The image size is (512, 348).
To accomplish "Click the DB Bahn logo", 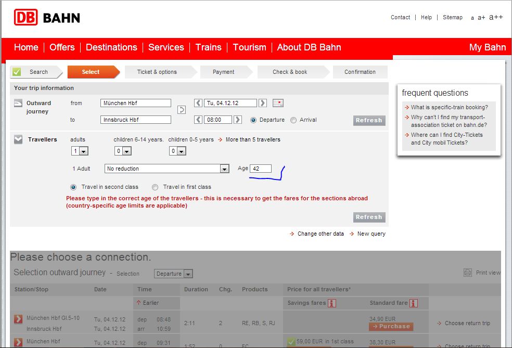I will click(x=47, y=17).
